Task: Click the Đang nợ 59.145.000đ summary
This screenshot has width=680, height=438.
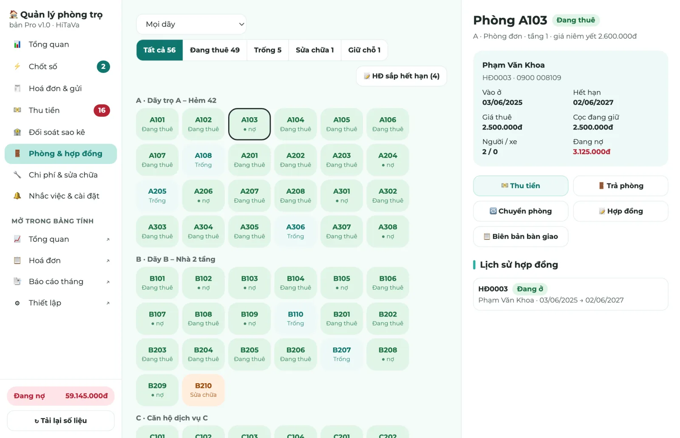Action: 61,396
